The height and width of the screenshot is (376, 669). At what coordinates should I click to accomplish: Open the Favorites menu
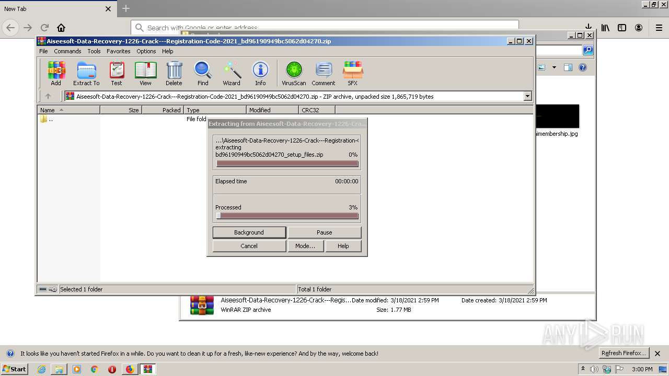[119, 51]
